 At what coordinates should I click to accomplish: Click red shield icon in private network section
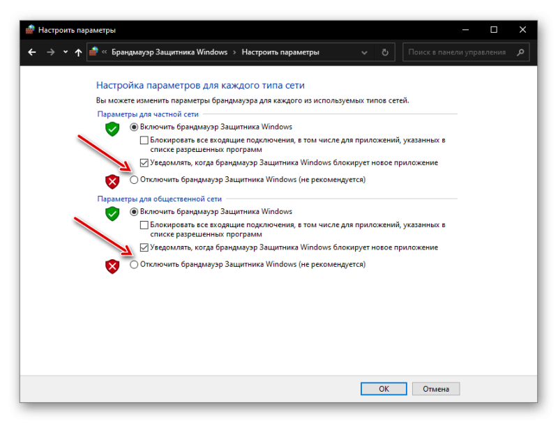(112, 182)
